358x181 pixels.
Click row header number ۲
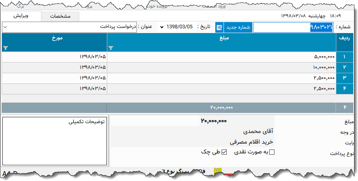(345, 67)
